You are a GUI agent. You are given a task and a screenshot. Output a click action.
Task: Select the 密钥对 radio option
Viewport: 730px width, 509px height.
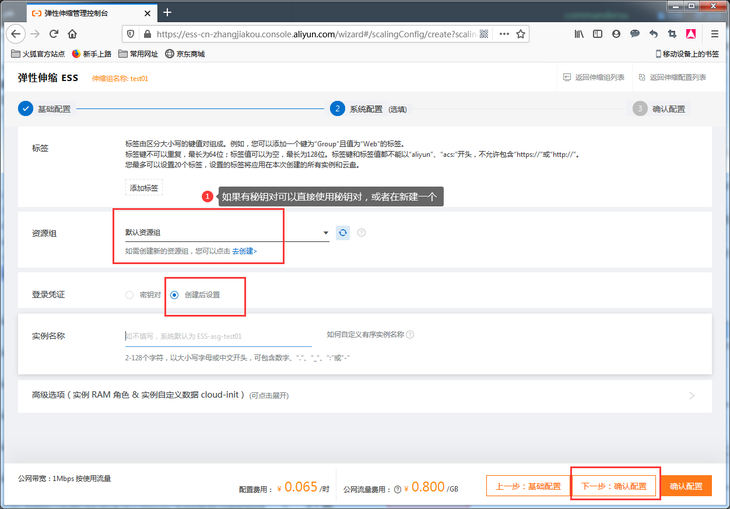(129, 295)
